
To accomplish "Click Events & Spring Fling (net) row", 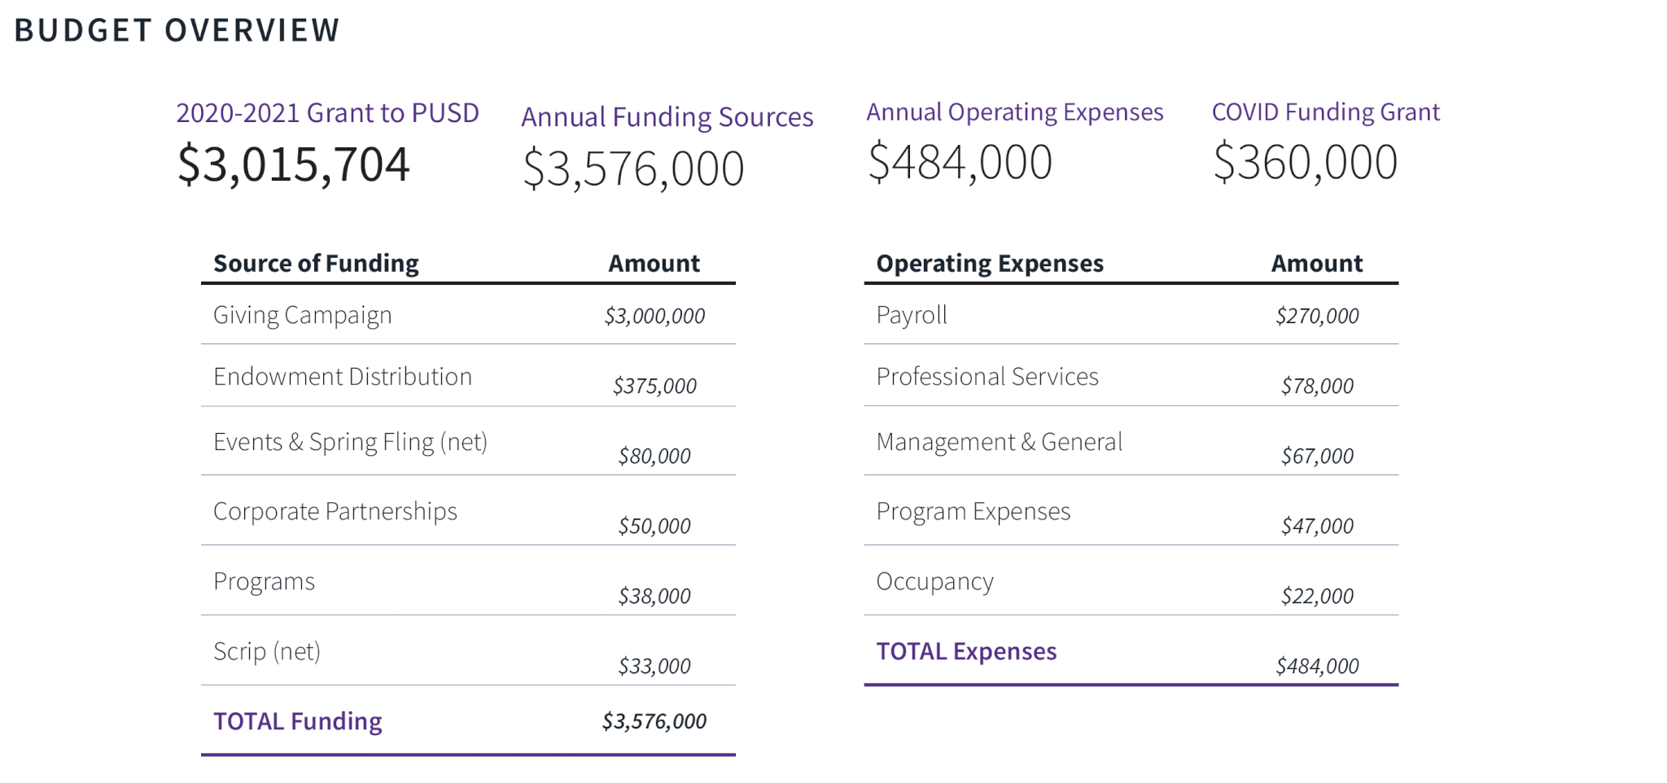I will 468,442.
